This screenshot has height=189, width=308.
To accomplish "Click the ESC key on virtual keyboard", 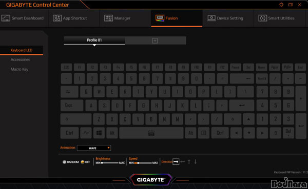I will coord(66,67).
